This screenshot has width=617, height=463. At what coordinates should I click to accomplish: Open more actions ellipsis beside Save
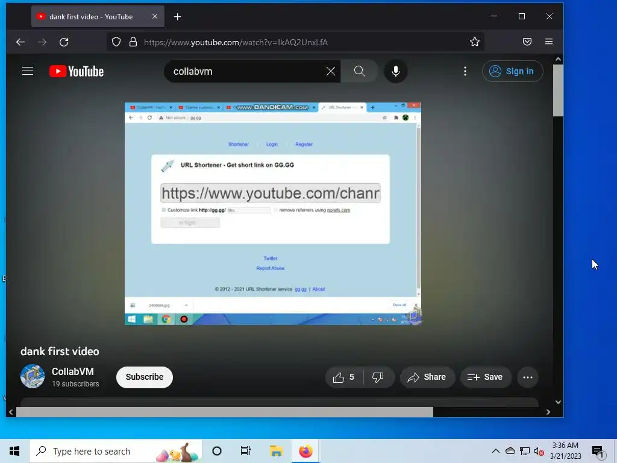tap(528, 377)
